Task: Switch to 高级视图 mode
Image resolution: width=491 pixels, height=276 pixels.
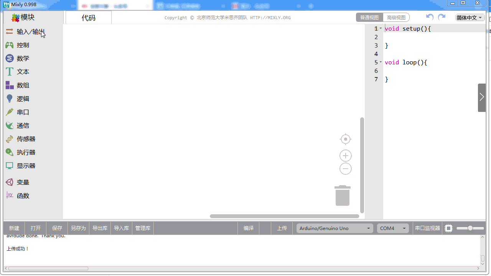Action: coord(396,18)
